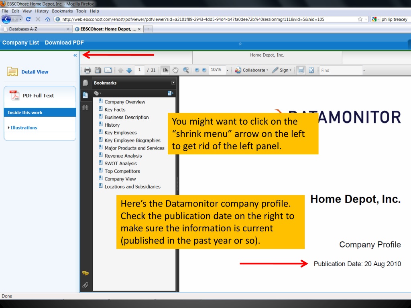Click the page number field

139,70
